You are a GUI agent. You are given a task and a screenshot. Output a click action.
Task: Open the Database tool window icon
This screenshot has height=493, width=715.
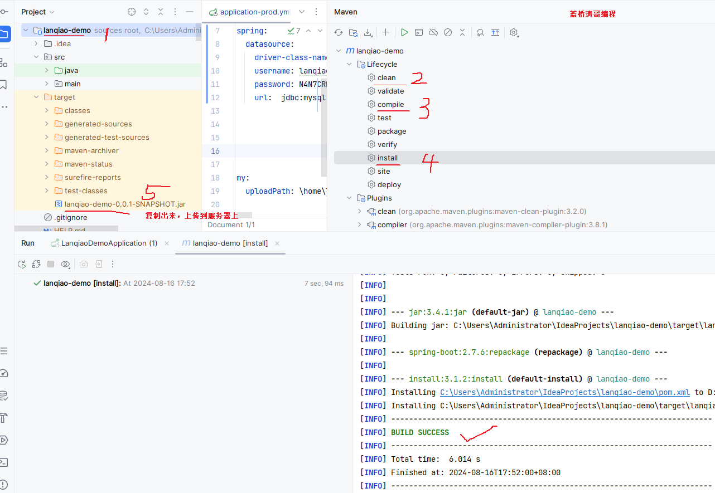pos(3,396)
